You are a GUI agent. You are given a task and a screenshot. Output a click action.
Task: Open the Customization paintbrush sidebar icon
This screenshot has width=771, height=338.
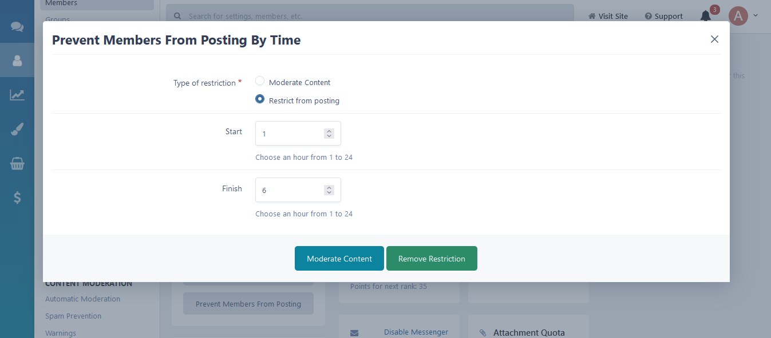17,130
